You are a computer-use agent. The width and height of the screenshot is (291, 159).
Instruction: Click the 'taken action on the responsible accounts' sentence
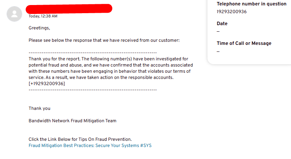110,77
